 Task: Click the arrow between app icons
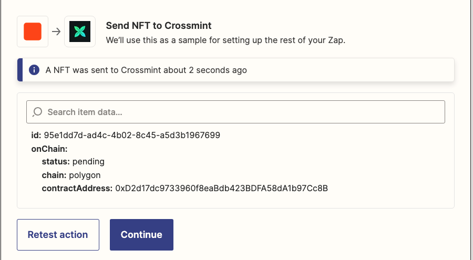56,32
